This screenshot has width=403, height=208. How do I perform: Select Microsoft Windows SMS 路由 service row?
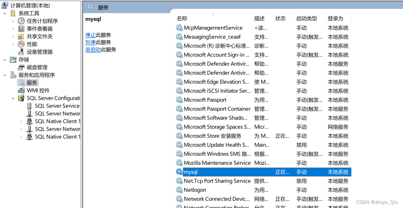pyautogui.click(x=263, y=154)
